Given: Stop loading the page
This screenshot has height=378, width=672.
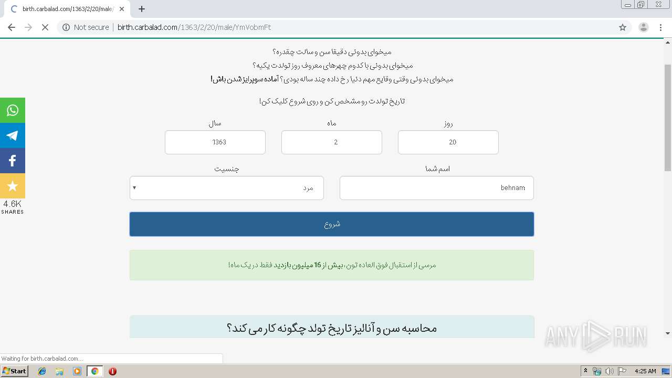Looking at the screenshot, I should pyautogui.click(x=45, y=27).
